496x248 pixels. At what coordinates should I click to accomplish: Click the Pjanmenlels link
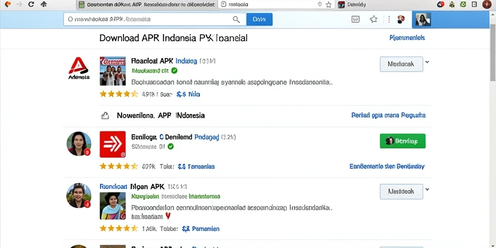point(407,38)
